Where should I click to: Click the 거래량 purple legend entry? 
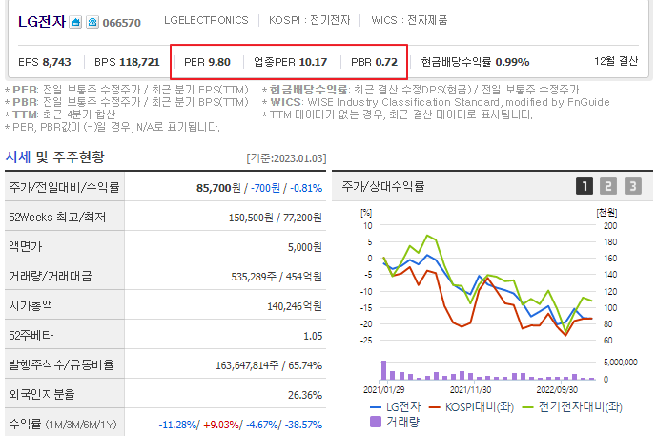(394, 422)
